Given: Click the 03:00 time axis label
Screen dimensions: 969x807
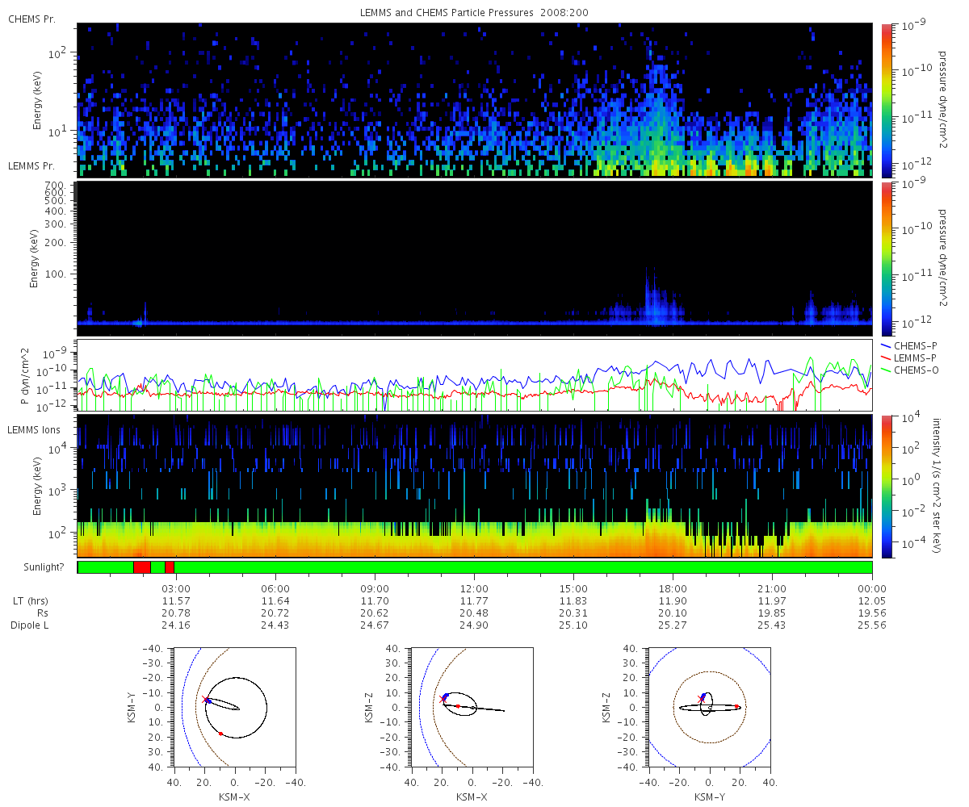Looking at the screenshot, I should tap(176, 589).
